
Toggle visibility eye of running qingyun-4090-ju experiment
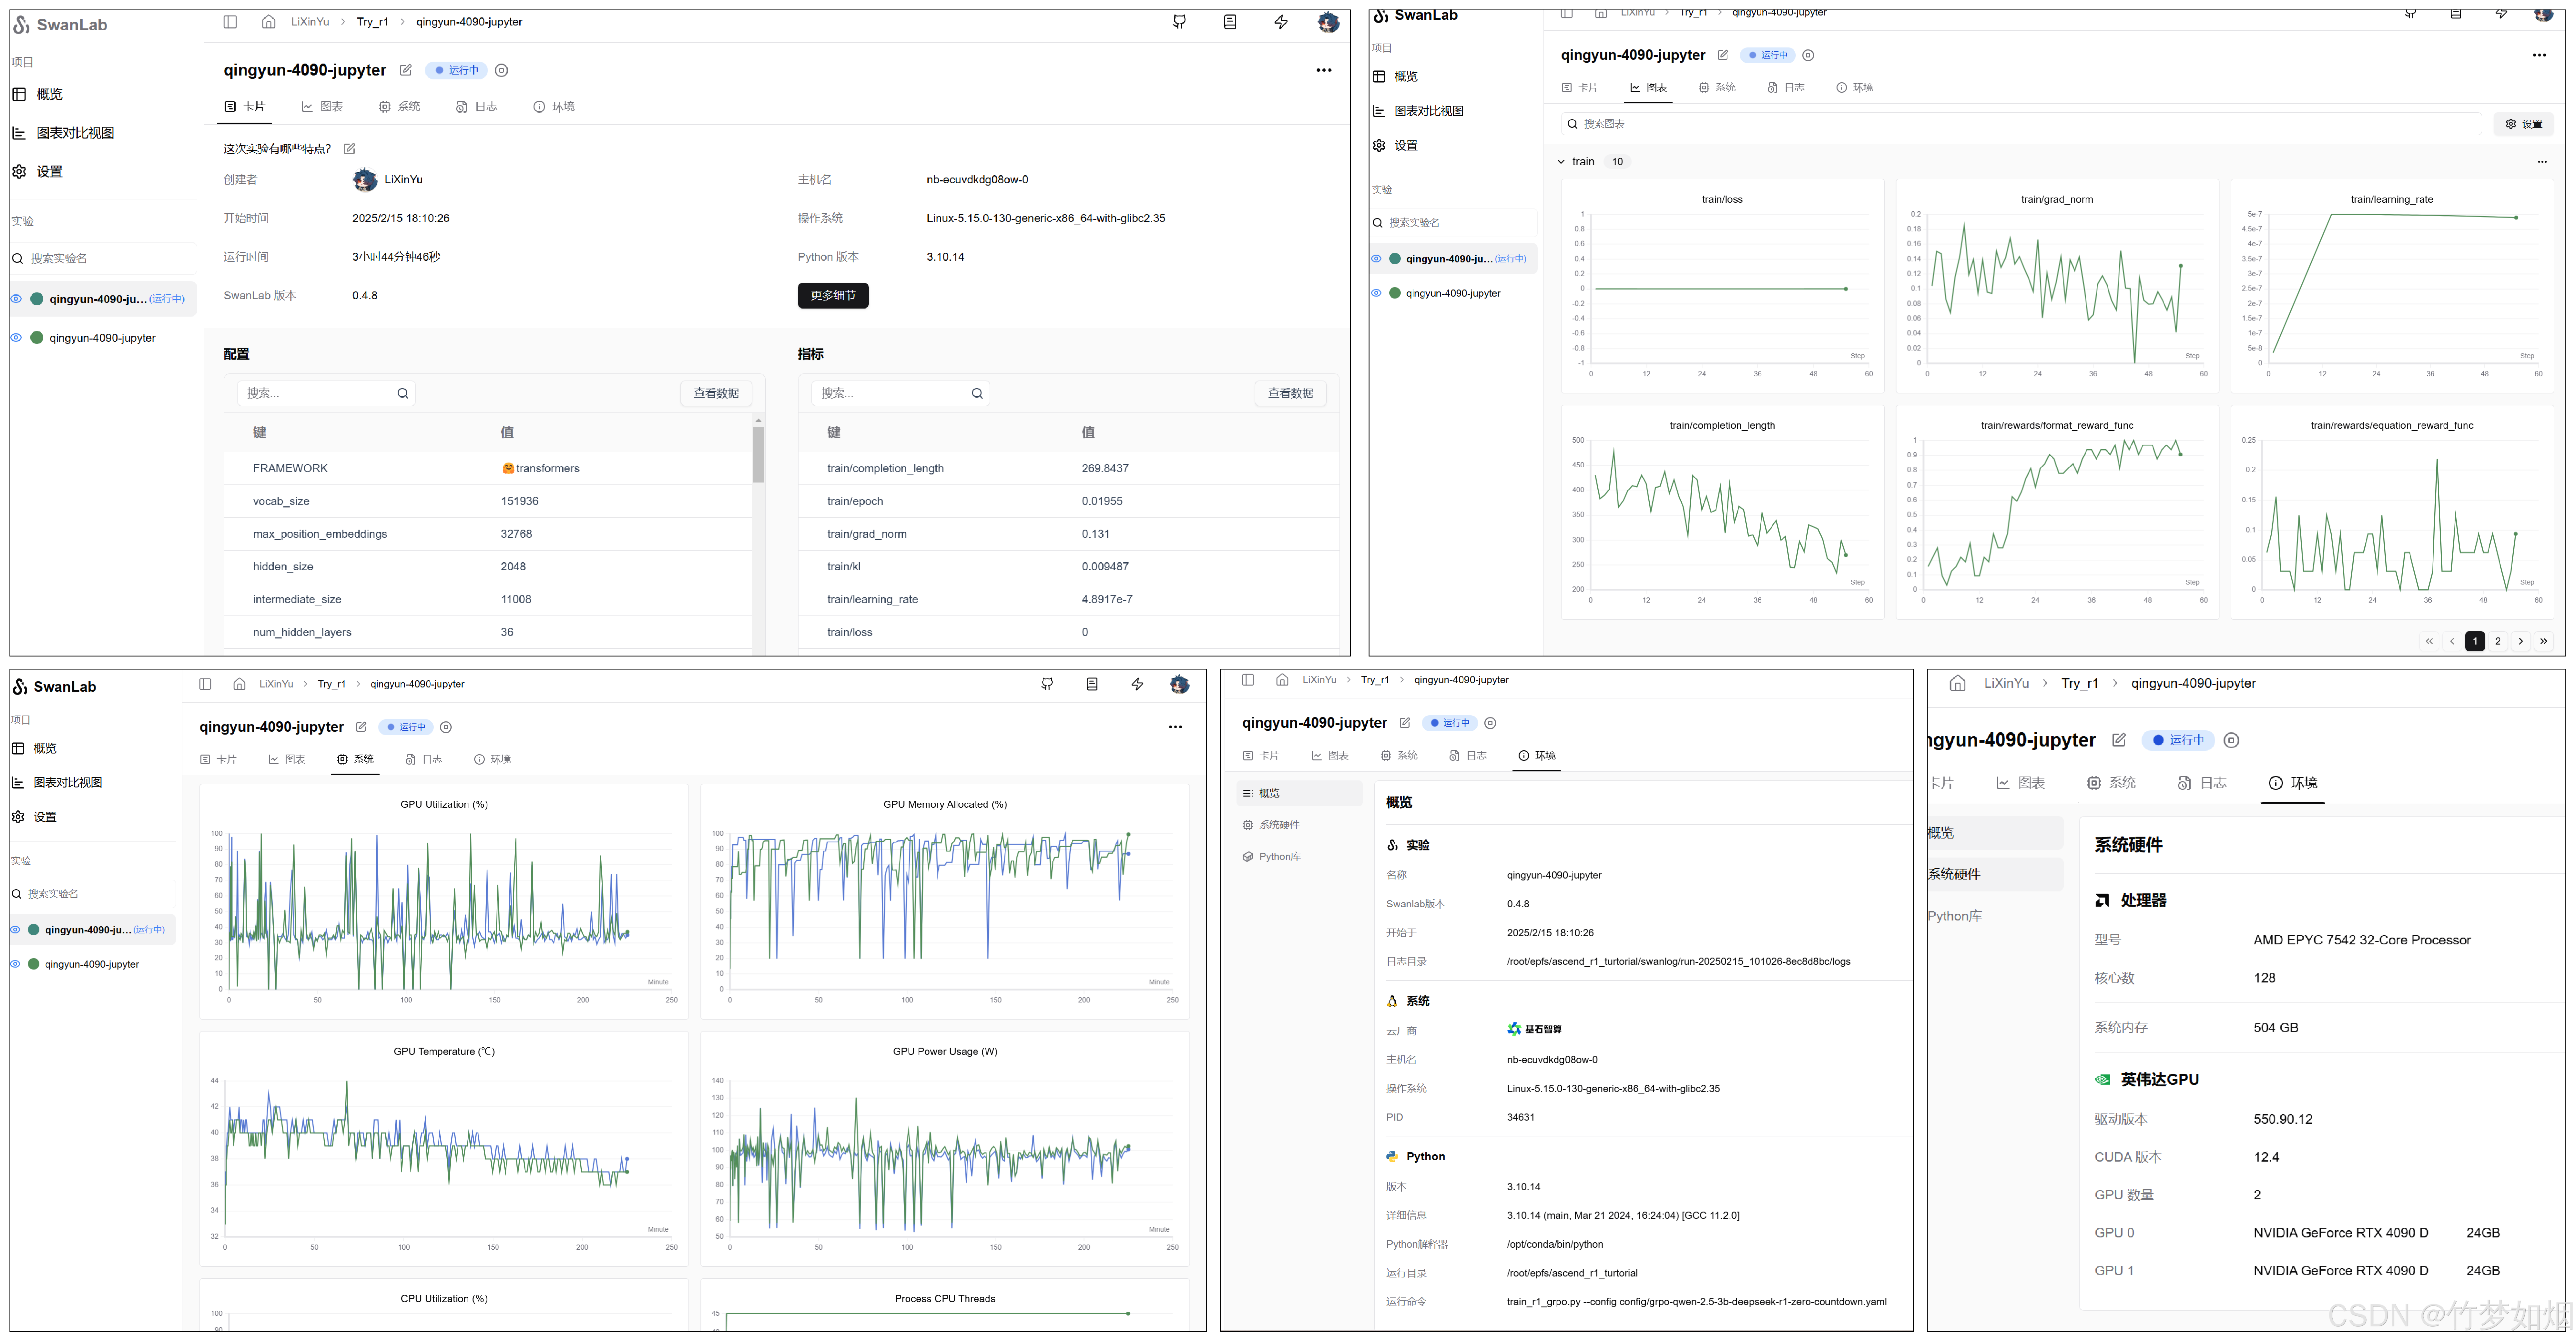click(16, 299)
